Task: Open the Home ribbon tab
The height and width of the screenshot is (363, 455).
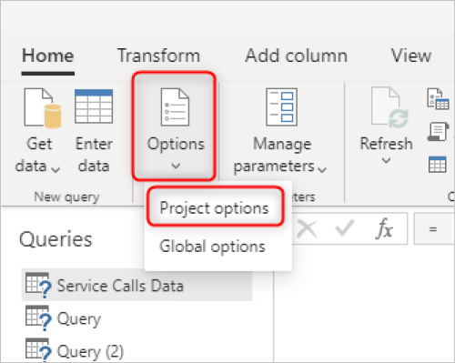Action: [x=48, y=55]
